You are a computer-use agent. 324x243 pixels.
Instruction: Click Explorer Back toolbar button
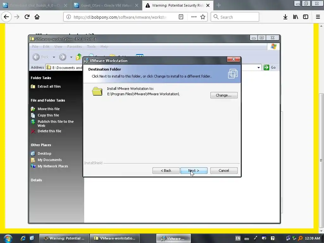pyautogui.click(x=41, y=57)
